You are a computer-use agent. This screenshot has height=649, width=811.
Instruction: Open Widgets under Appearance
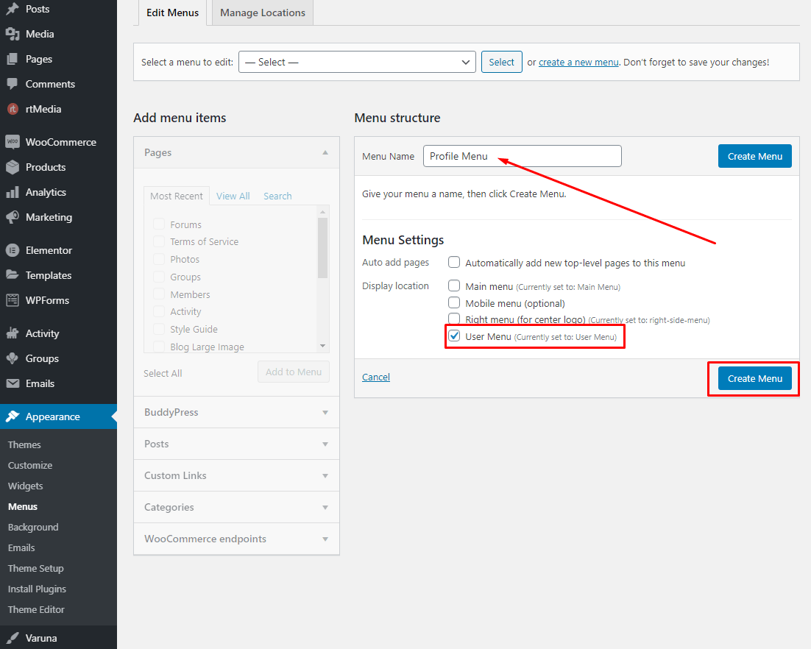click(x=25, y=486)
